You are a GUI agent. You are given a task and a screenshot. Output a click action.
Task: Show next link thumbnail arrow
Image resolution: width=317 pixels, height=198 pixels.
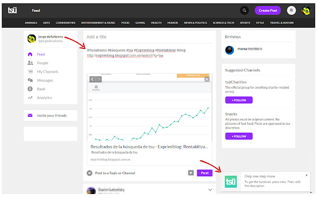tap(99, 79)
